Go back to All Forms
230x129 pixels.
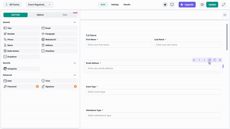pyautogui.click(x=13, y=5)
